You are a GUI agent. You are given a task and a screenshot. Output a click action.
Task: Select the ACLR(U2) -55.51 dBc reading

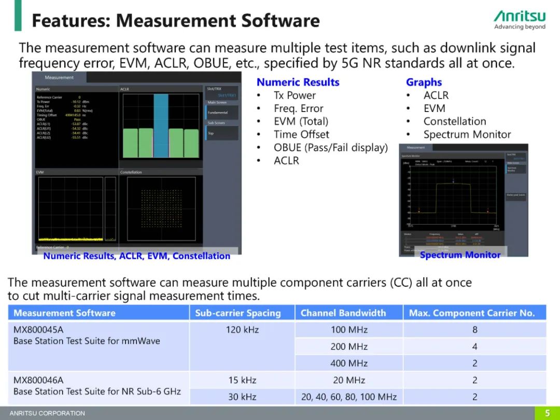pyautogui.click(x=62, y=137)
